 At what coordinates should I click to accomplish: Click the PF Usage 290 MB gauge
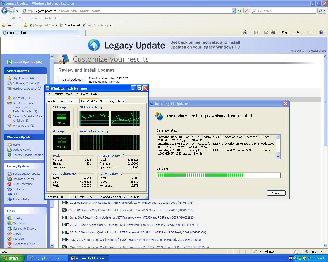click(61, 142)
